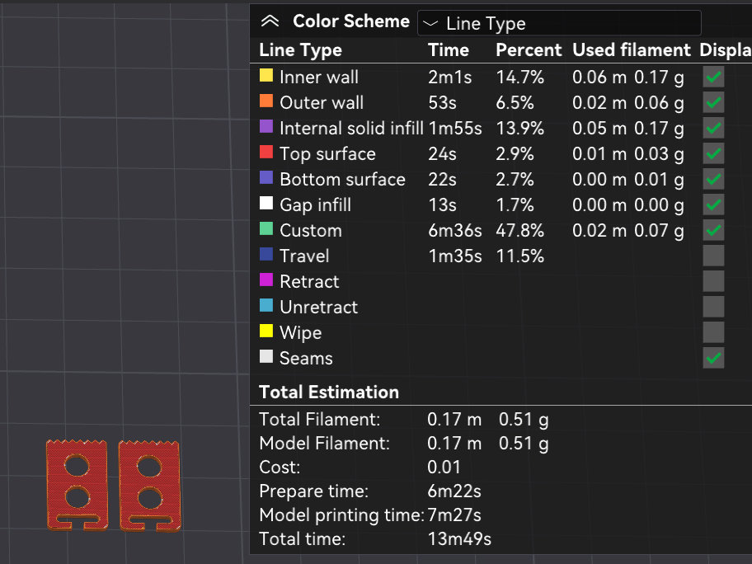Click the Custom percent value 47.8%
The height and width of the screenshot is (564, 752).
pos(519,231)
